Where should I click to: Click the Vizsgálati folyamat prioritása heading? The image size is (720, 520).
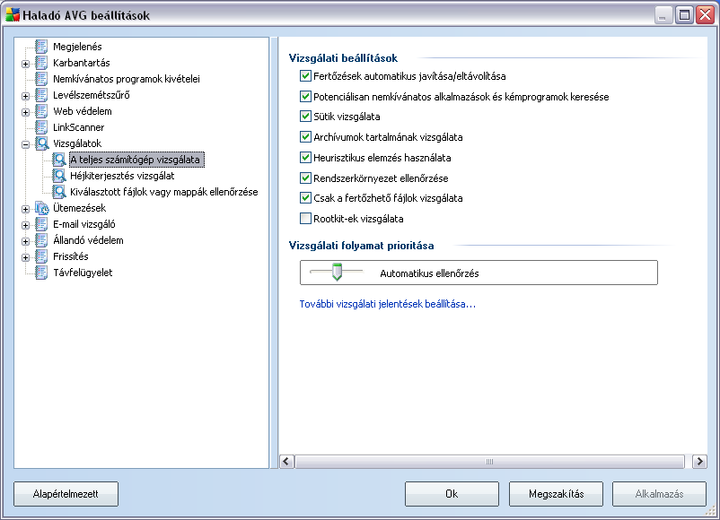(x=362, y=246)
